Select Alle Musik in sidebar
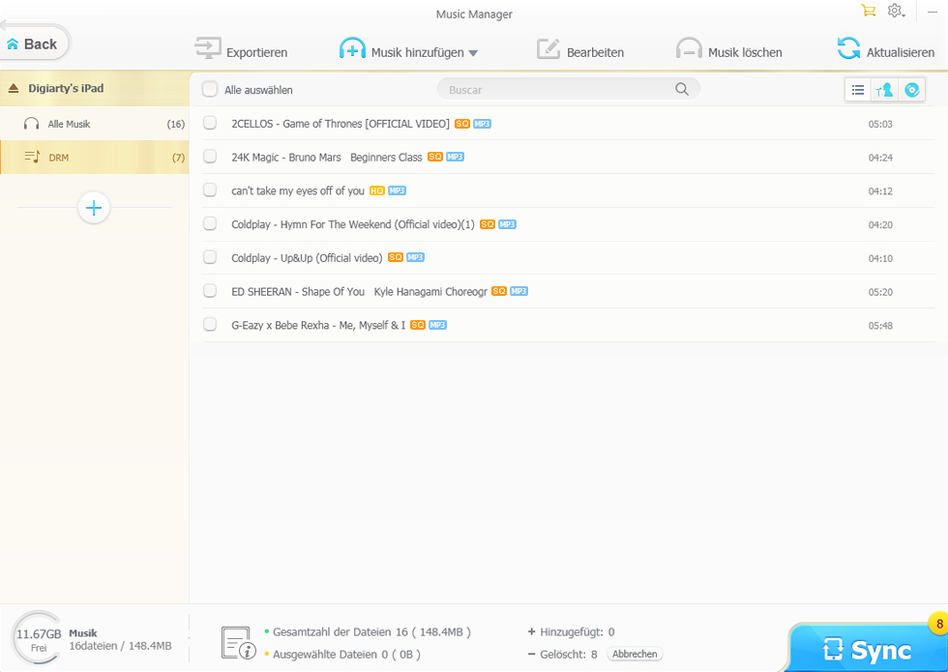Viewport: 948px width, 672px height. pyautogui.click(x=69, y=124)
